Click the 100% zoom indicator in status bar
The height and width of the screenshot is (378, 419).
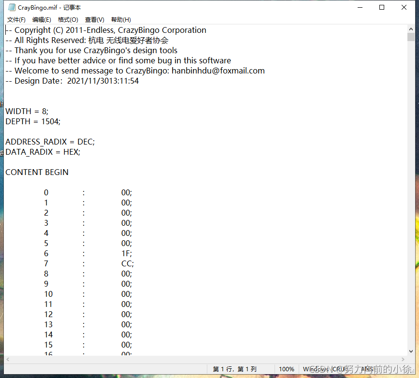tap(287, 369)
